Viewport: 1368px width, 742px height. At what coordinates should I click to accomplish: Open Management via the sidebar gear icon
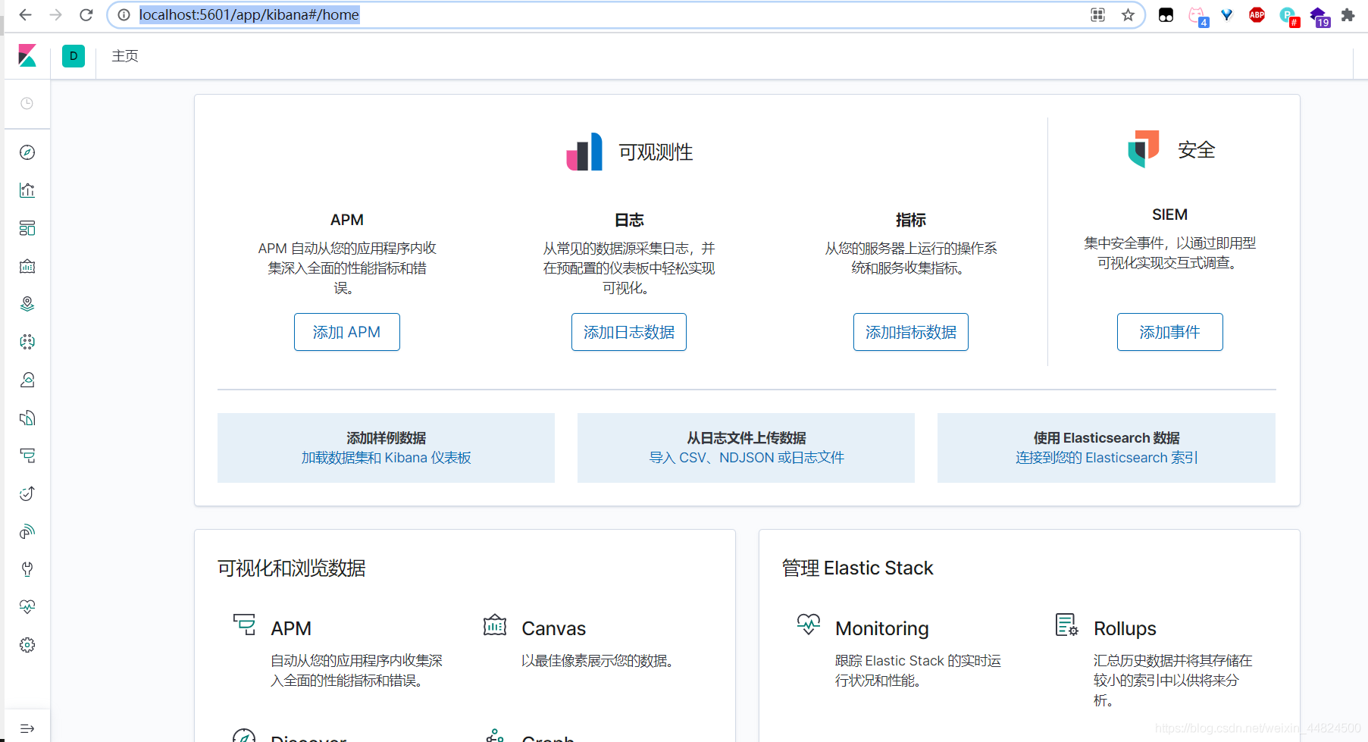(x=27, y=645)
